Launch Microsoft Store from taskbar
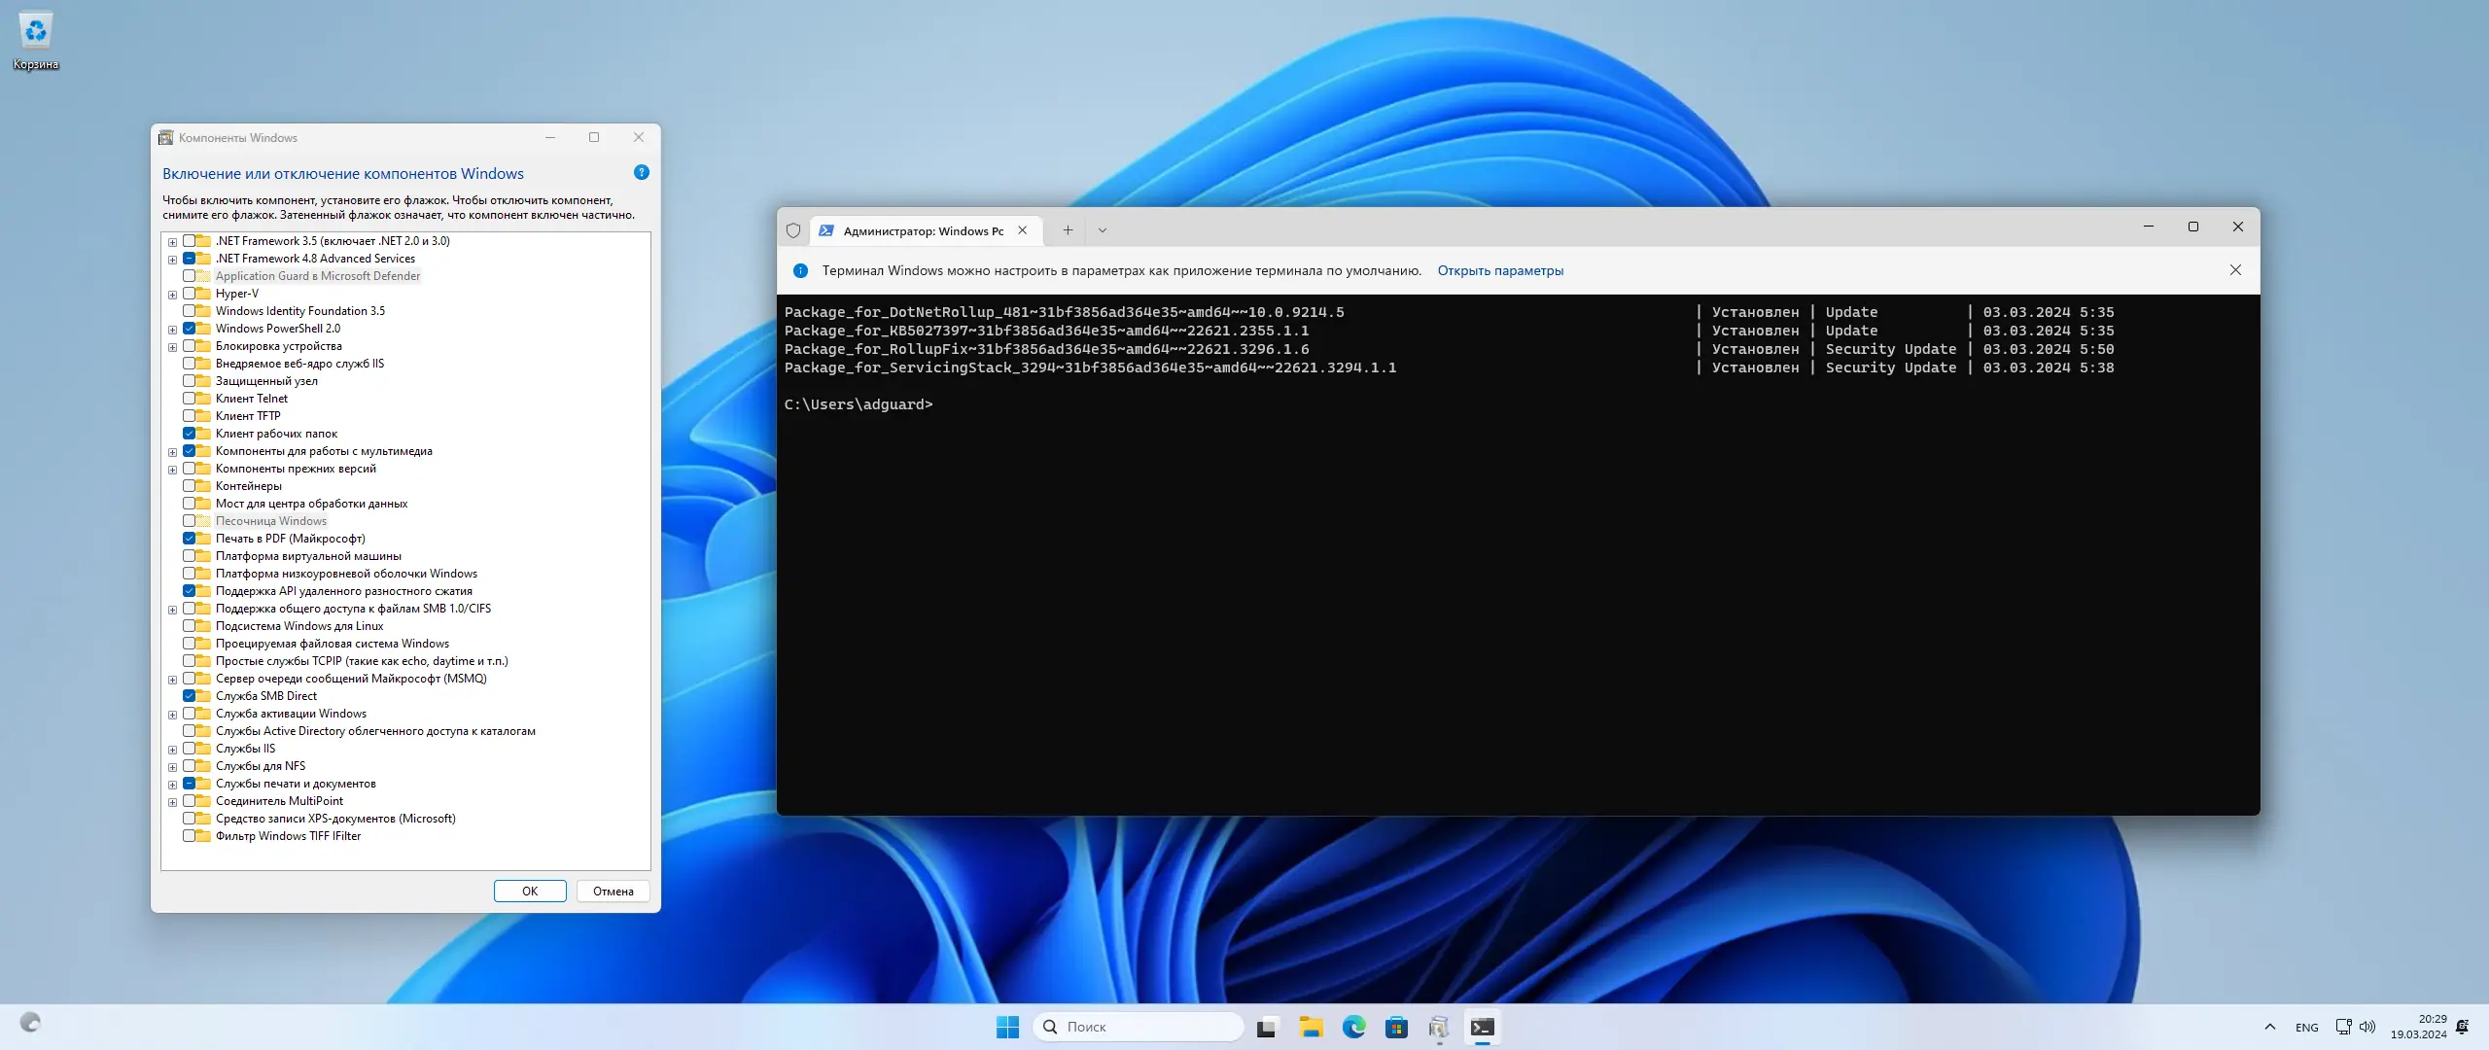 (x=1396, y=1027)
